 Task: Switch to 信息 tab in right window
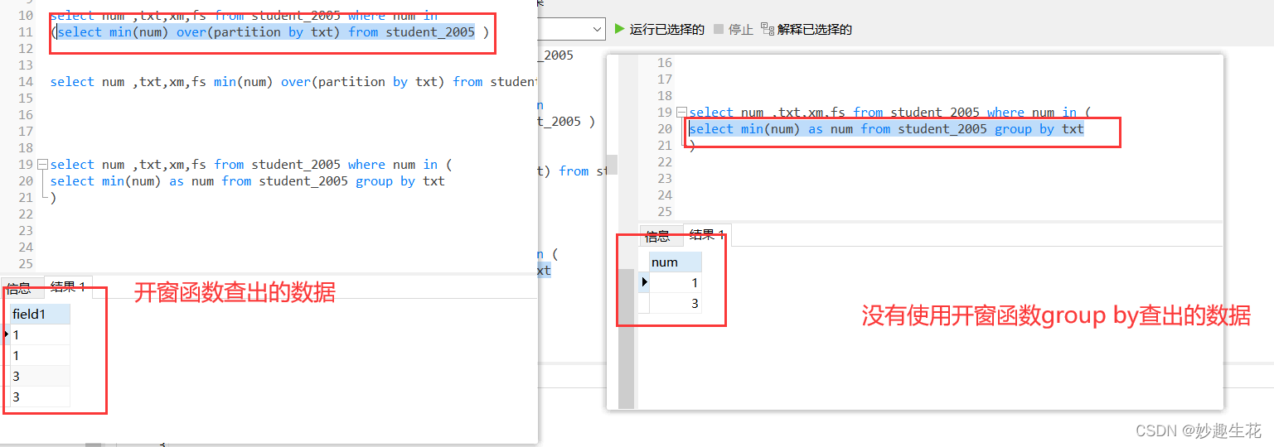pos(658,235)
